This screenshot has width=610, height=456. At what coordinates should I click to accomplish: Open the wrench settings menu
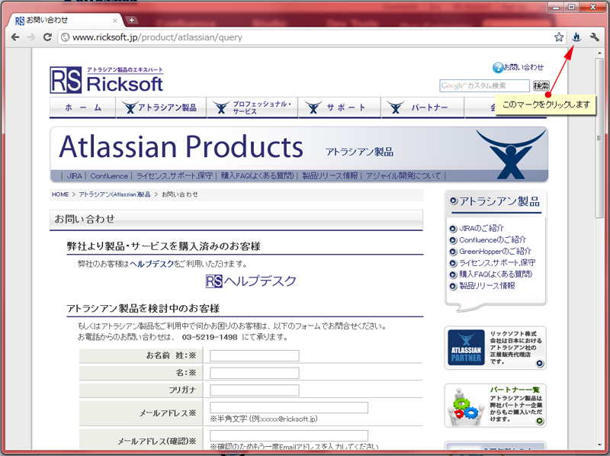pos(594,37)
